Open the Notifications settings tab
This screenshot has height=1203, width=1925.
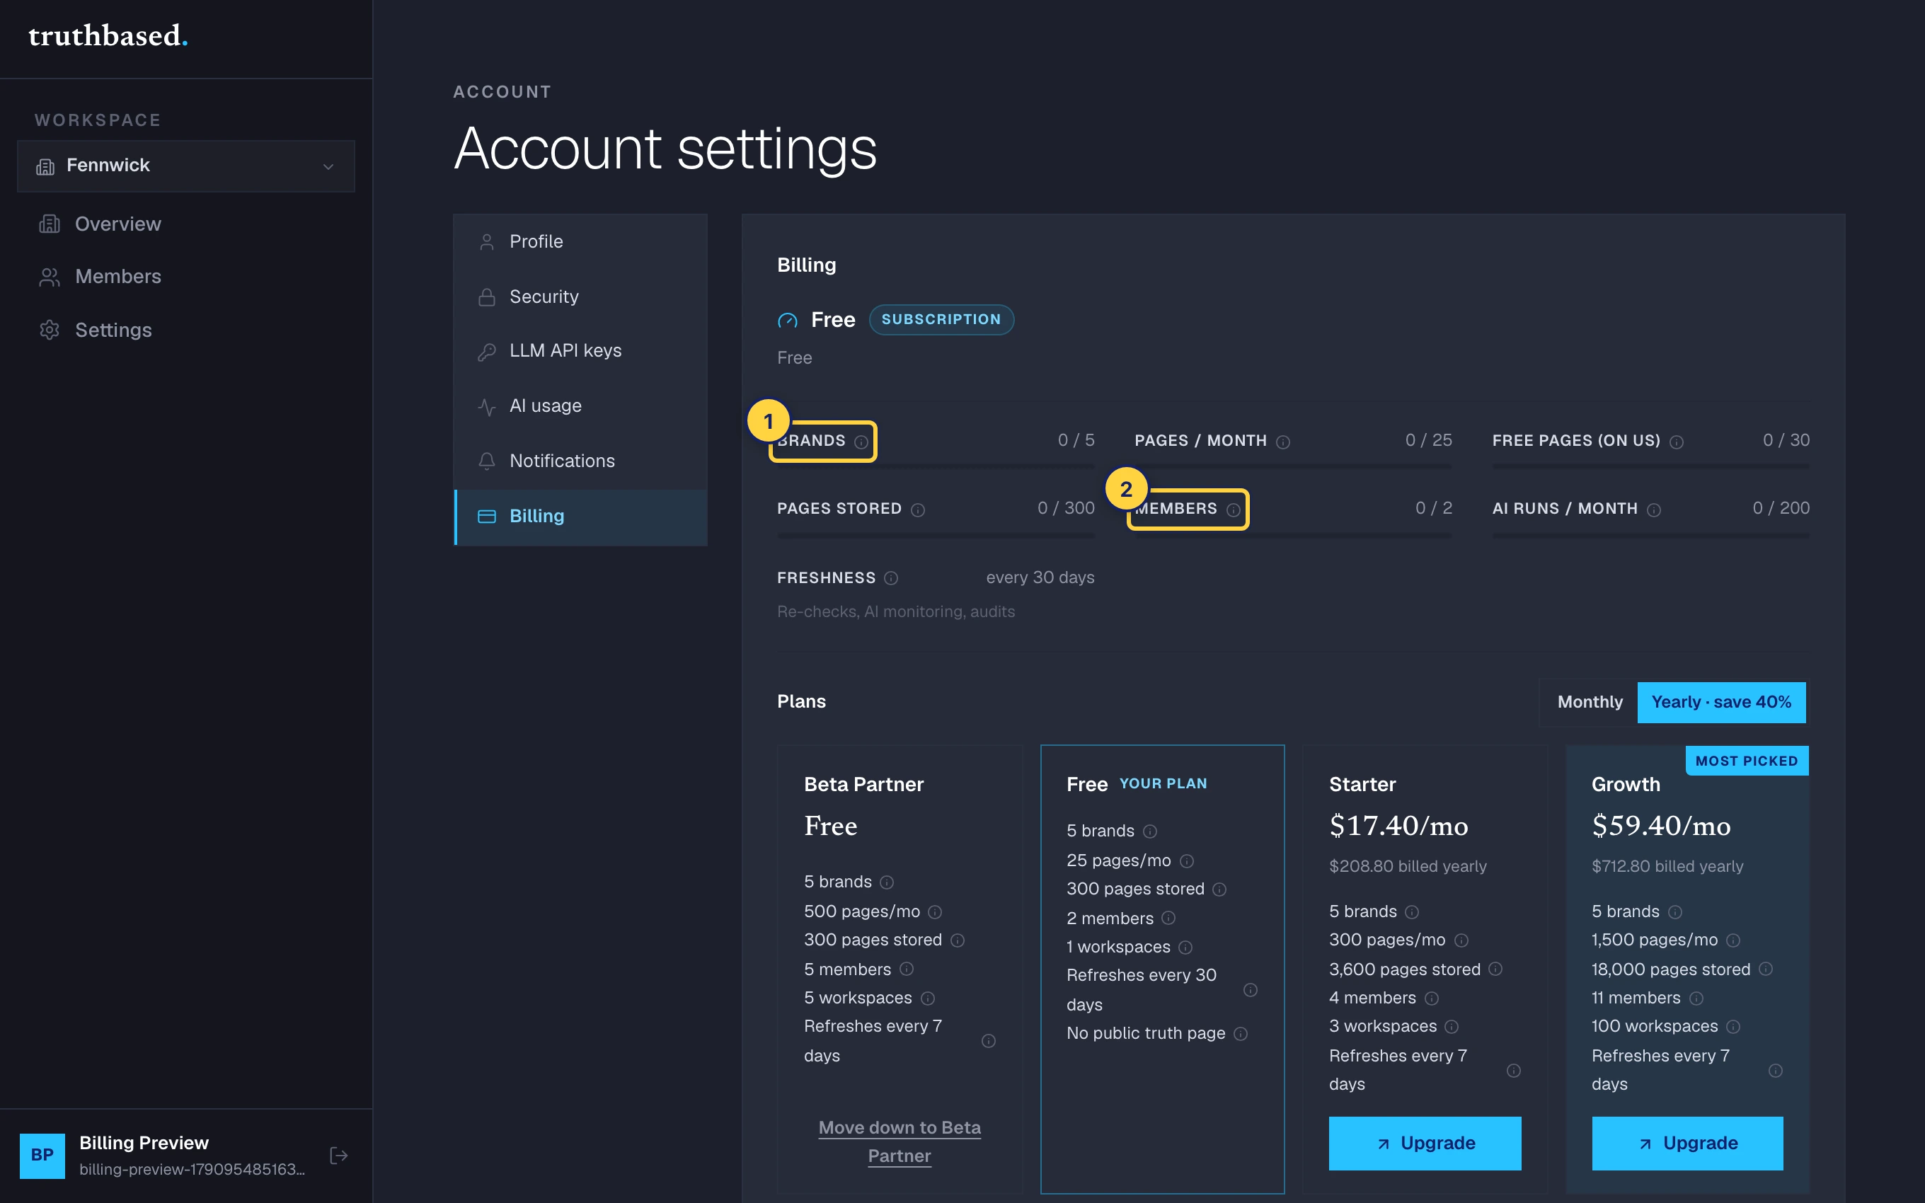[x=580, y=461]
